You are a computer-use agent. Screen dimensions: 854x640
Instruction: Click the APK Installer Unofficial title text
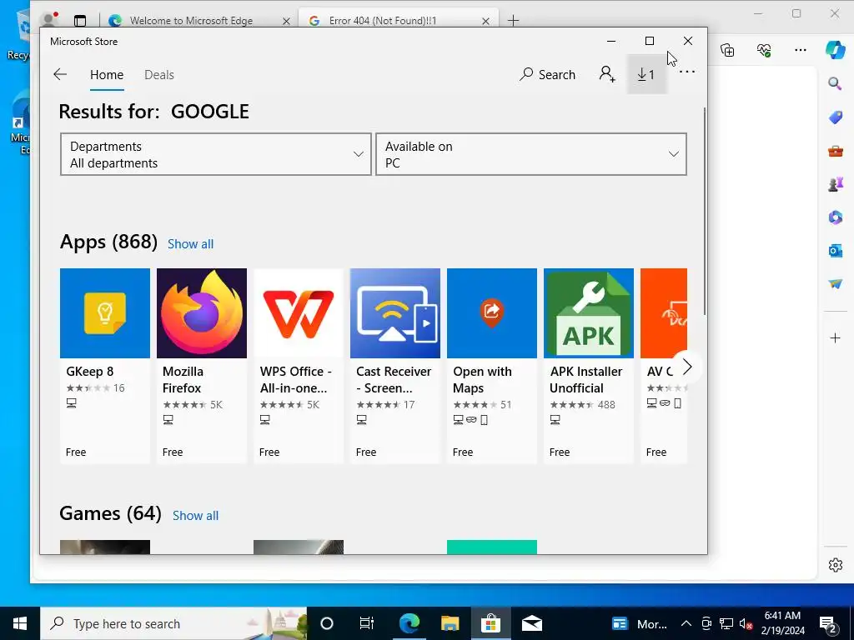coord(586,380)
